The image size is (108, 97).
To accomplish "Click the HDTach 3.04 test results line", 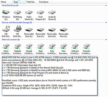I will [34, 88].
